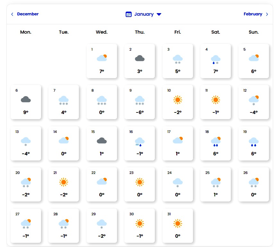Viewport: 276px width, 247px height.
Task: Click the rain and snow icon on January 4
Action: click(x=215, y=59)
